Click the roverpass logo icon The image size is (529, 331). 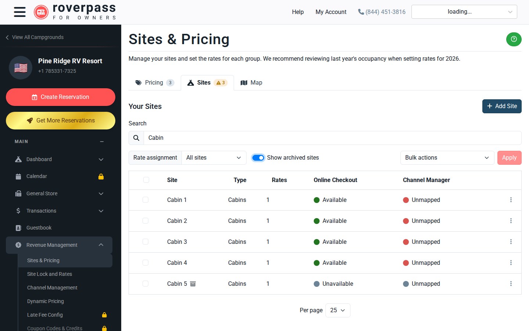pyautogui.click(x=41, y=12)
